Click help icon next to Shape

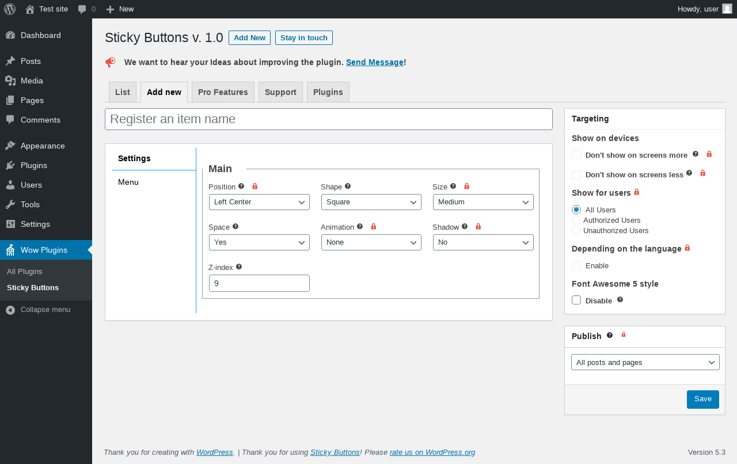pos(348,186)
